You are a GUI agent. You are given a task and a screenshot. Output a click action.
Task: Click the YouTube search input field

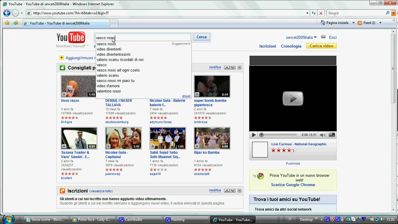pyautogui.click(x=143, y=38)
